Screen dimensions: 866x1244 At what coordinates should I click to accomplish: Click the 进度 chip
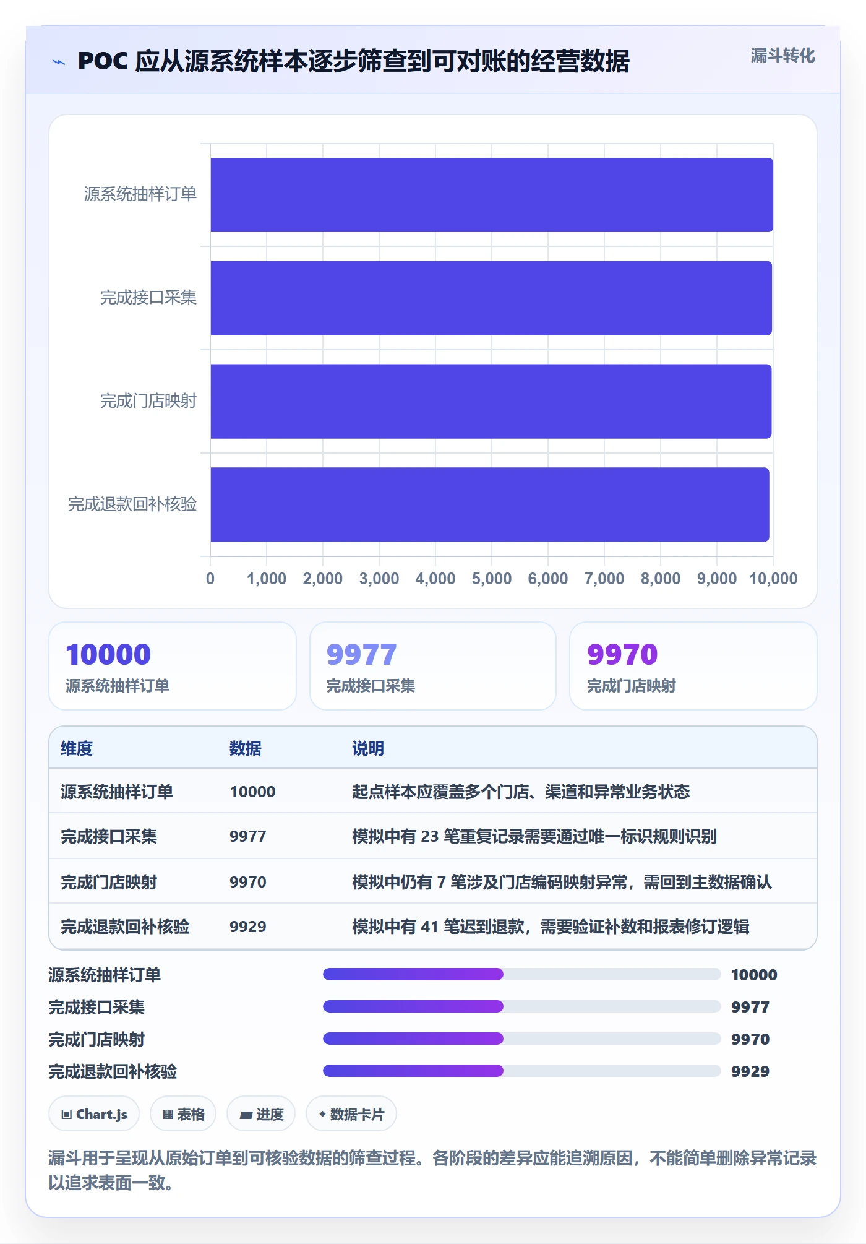261,1114
